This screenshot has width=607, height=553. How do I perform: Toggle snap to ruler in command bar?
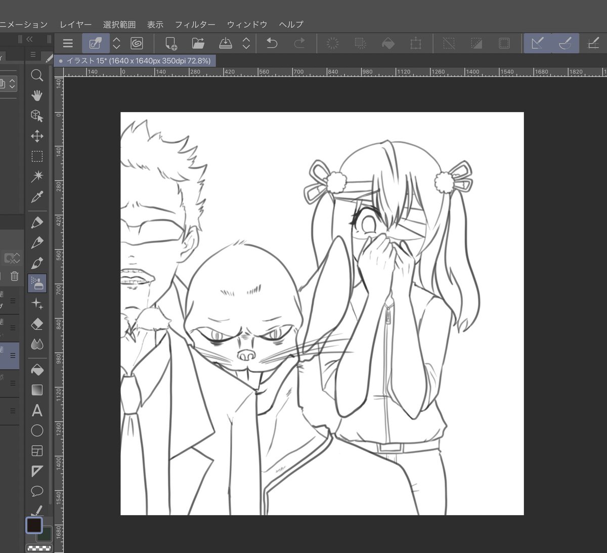pos(538,43)
